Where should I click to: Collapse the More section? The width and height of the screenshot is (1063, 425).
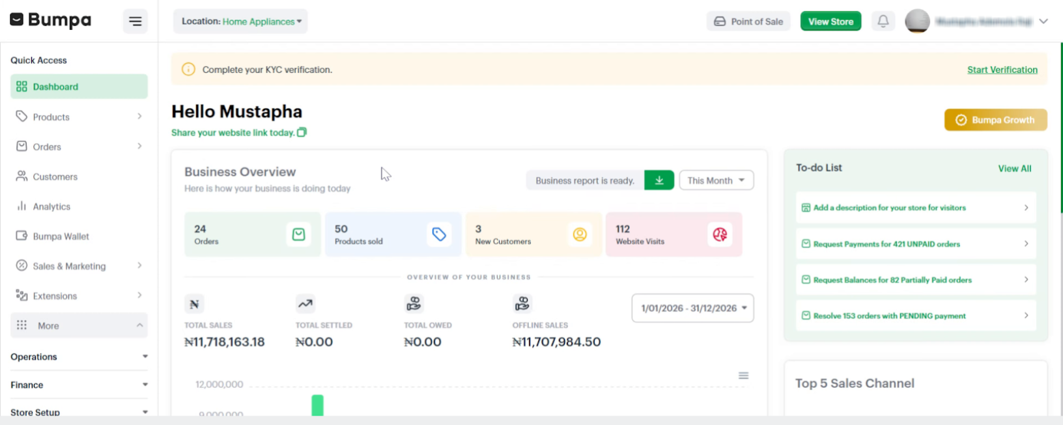pos(79,325)
